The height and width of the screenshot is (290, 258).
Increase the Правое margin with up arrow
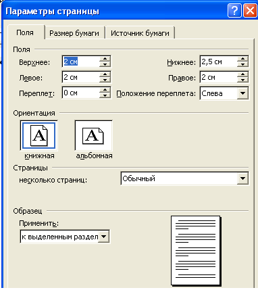(x=242, y=74)
